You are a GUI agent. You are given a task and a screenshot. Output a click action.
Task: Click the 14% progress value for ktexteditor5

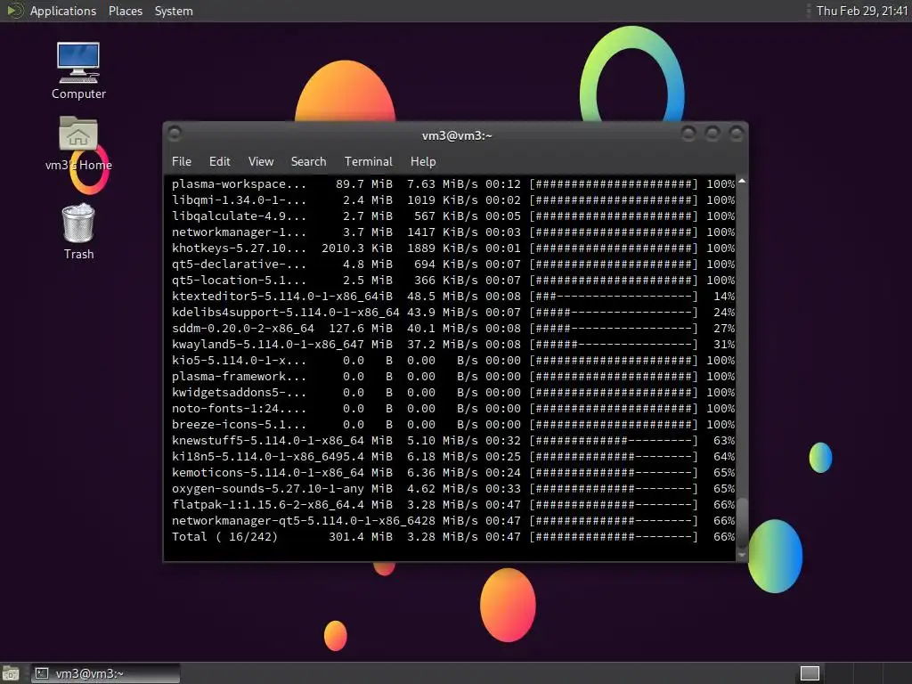724,296
